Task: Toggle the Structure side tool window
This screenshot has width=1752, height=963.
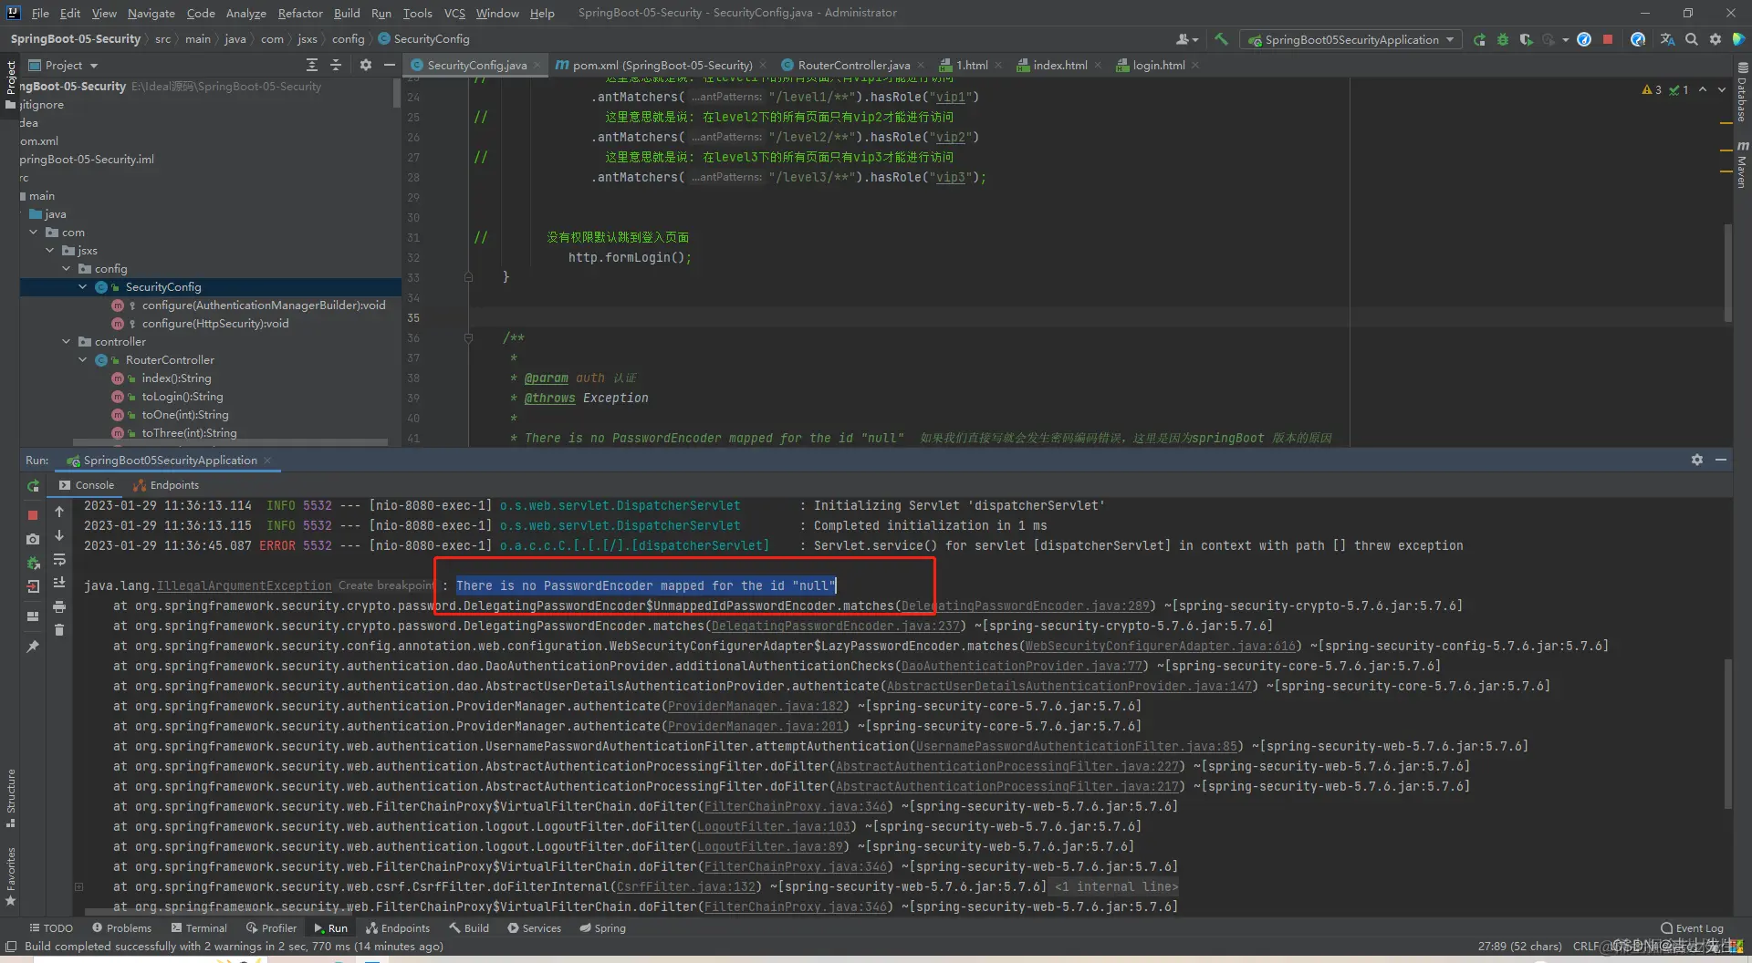Action: pyautogui.click(x=10, y=797)
